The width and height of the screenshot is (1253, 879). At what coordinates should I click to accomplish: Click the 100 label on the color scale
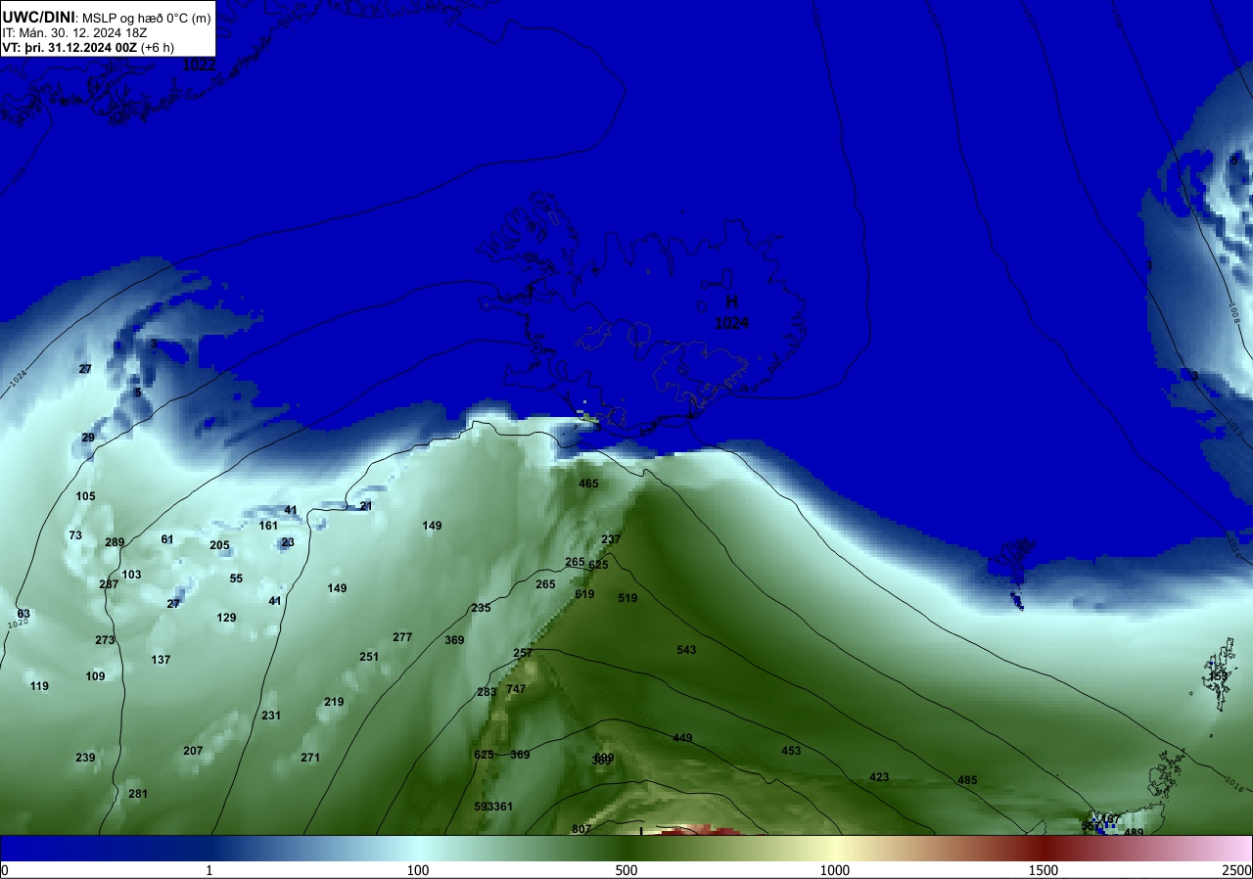click(x=418, y=870)
